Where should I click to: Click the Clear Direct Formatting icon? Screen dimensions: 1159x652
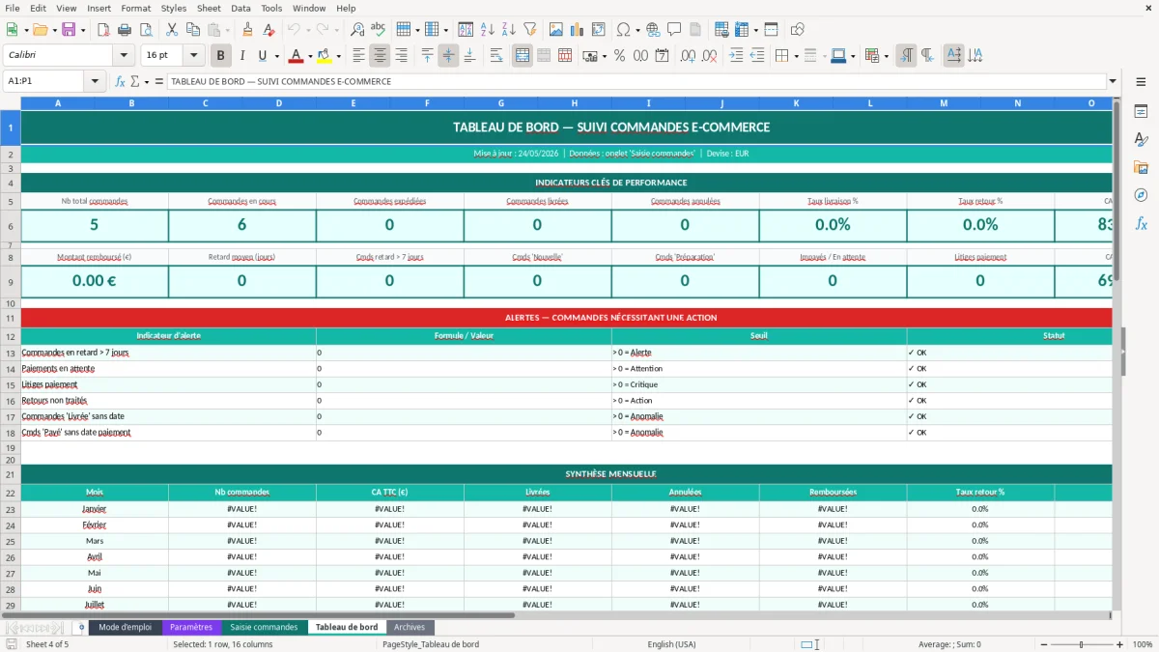coord(269,30)
